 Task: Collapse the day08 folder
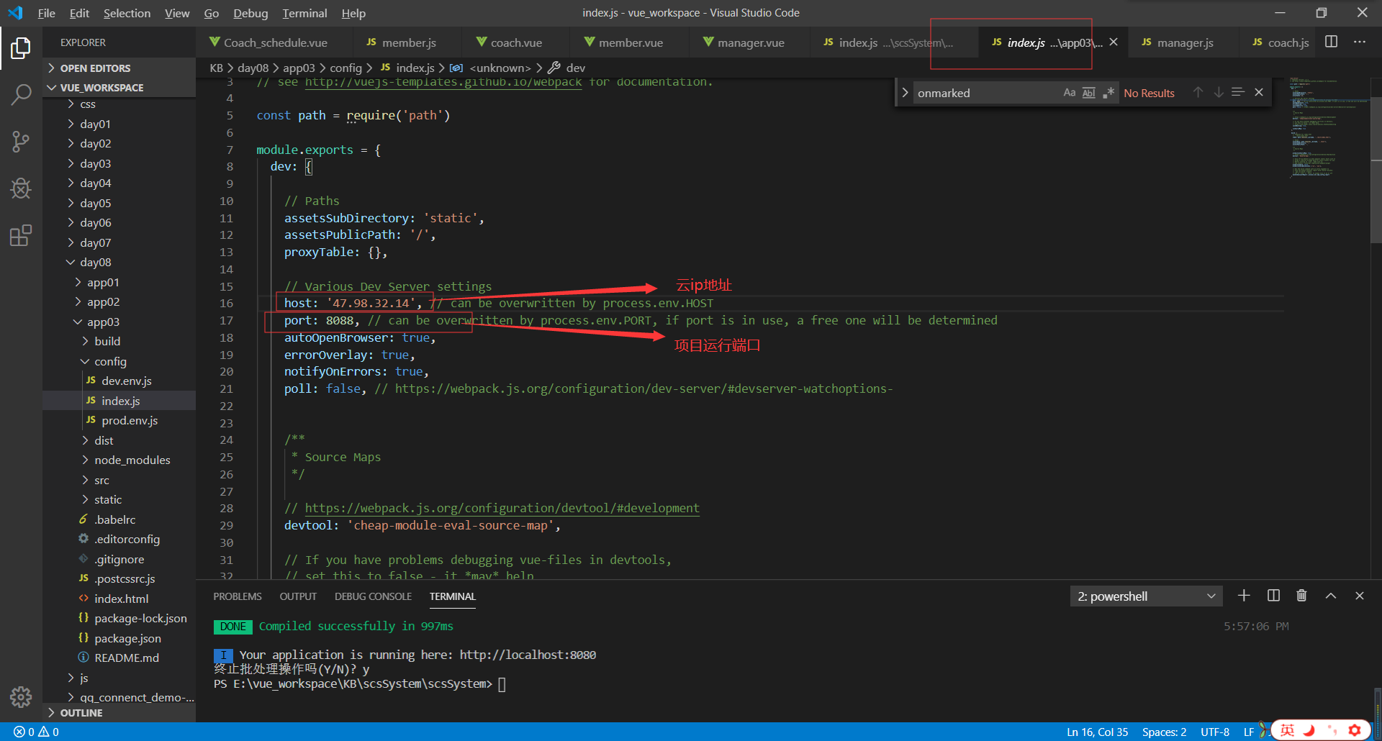pyautogui.click(x=119, y=262)
